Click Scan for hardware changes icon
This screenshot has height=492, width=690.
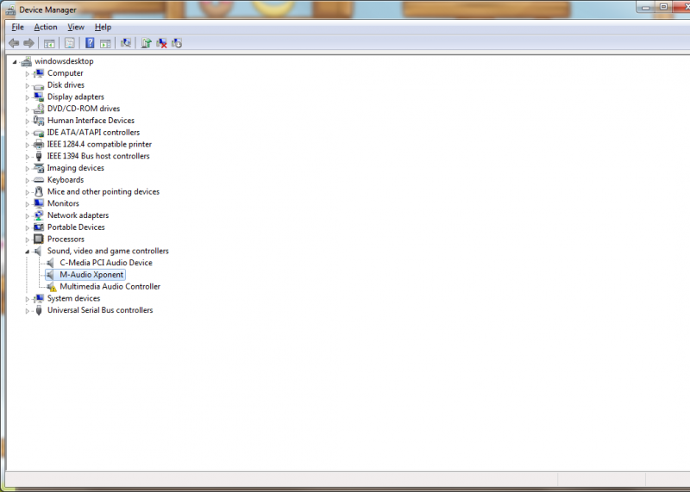(x=126, y=43)
